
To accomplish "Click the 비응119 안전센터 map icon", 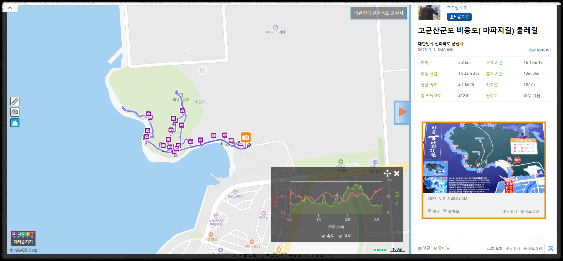I will click(x=375, y=162).
